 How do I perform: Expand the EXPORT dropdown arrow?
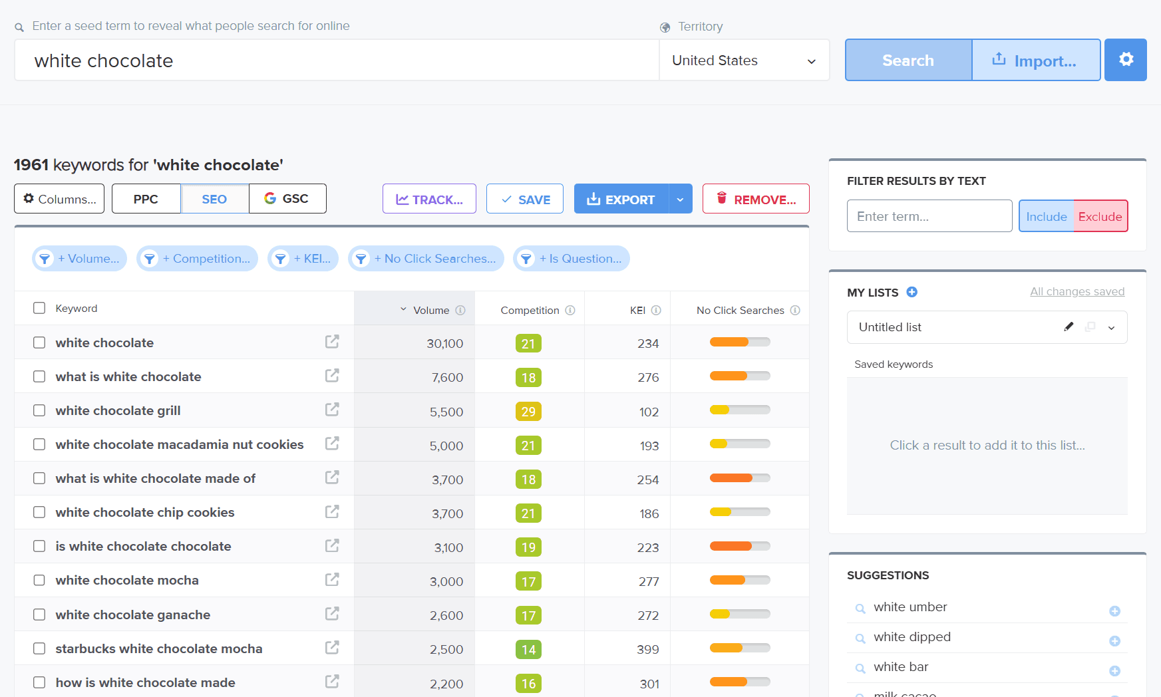click(680, 199)
